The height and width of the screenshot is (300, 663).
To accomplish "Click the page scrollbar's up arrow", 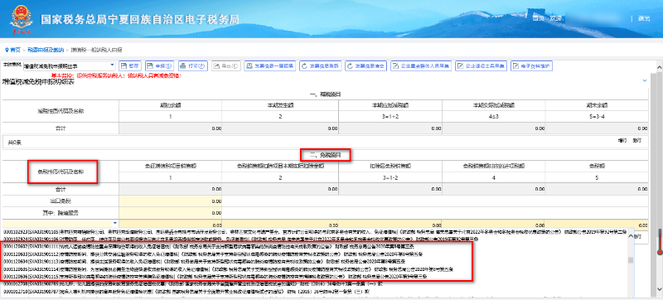I will coord(659,66).
